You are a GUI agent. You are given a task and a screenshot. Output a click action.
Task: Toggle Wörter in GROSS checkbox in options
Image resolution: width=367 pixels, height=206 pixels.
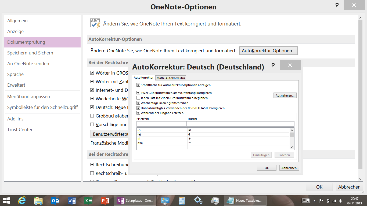pyautogui.click(x=92, y=73)
